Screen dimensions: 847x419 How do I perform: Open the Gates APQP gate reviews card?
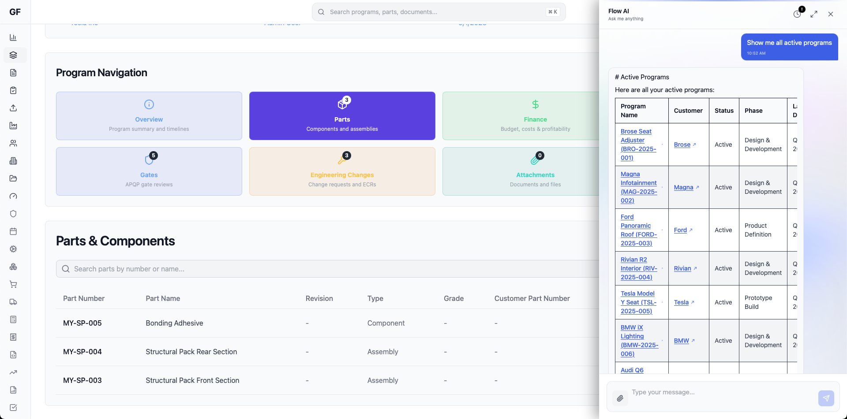[149, 171]
